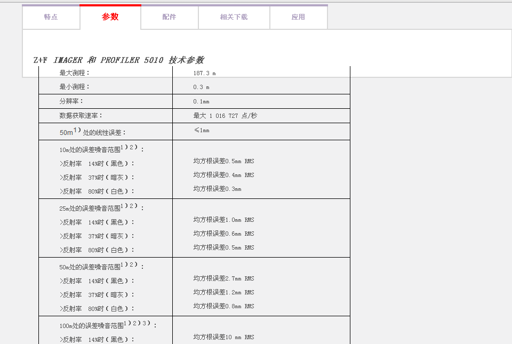This screenshot has height=344, width=512.
Task: Open the 配件 tab
Action: (169, 17)
